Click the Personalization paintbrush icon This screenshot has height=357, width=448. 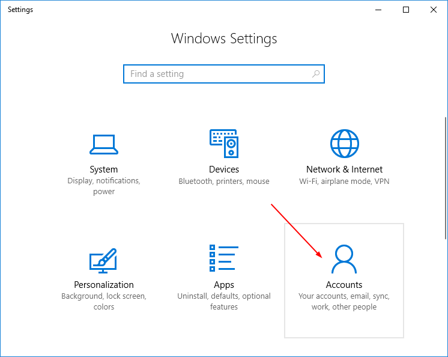104,260
